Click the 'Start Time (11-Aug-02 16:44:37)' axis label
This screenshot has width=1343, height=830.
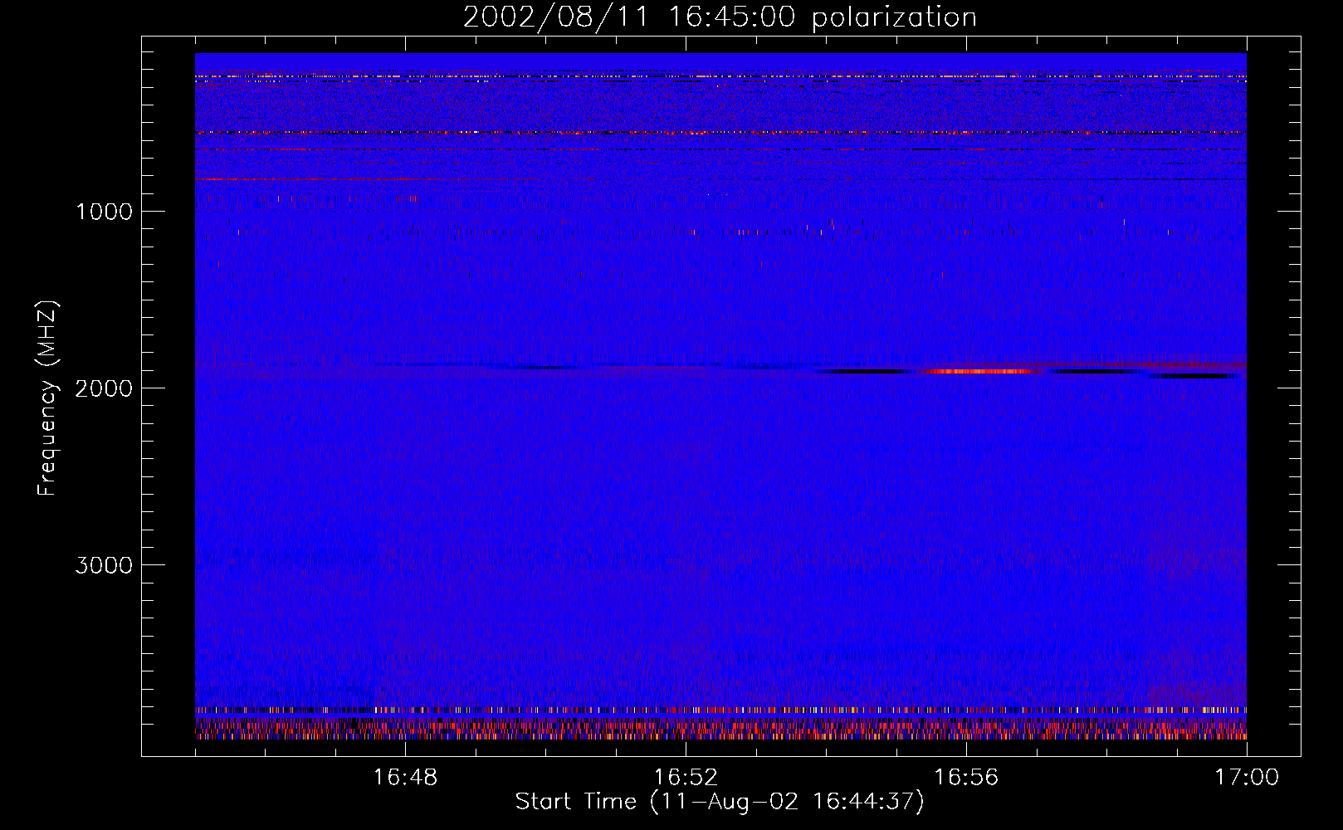pyautogui.click(x=720, y=802)
